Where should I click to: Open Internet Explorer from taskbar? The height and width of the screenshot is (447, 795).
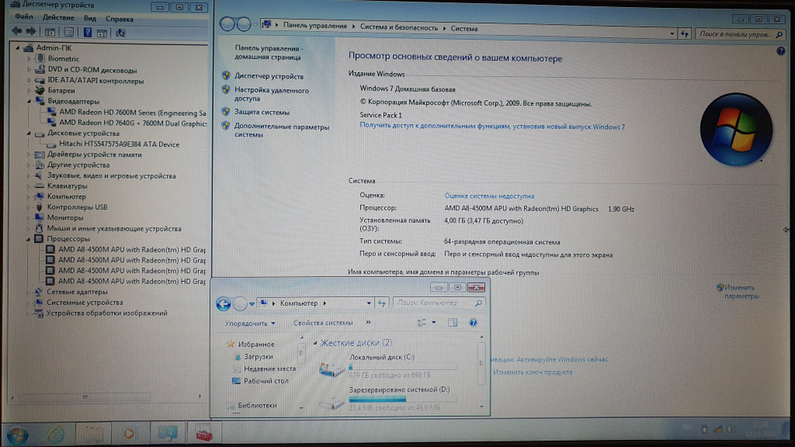point(56,434)
